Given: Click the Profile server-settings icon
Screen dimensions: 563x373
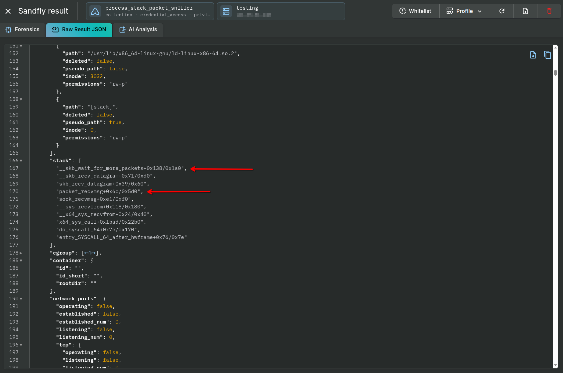Looking at the screenshot, I should pyautogui.click(x=450, y=11).
